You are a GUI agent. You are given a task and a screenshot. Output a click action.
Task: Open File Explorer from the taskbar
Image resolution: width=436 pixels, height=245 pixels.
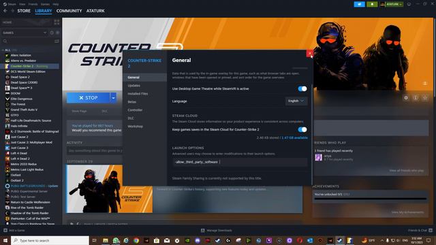106,240
